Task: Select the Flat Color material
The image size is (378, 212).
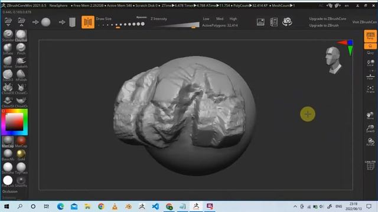Action: click(x=8, y=181)
